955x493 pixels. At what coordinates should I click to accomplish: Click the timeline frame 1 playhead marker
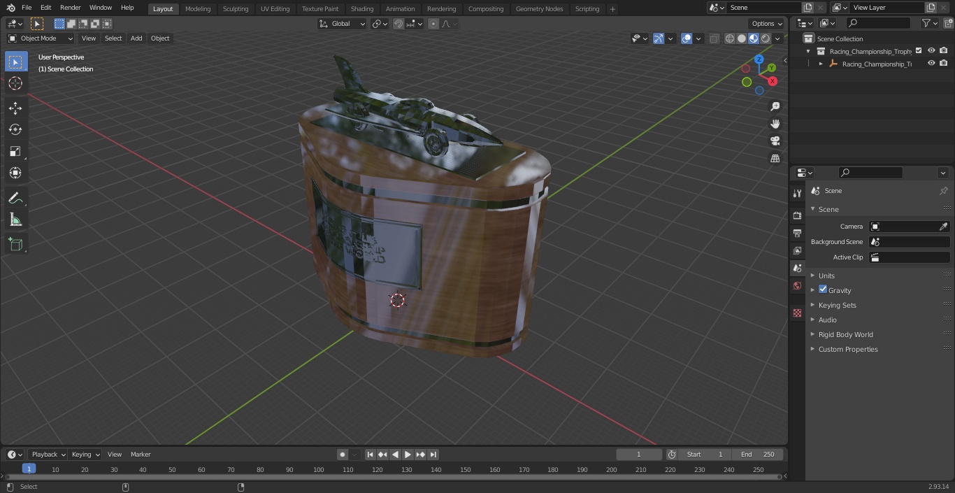tap(29, 469)
